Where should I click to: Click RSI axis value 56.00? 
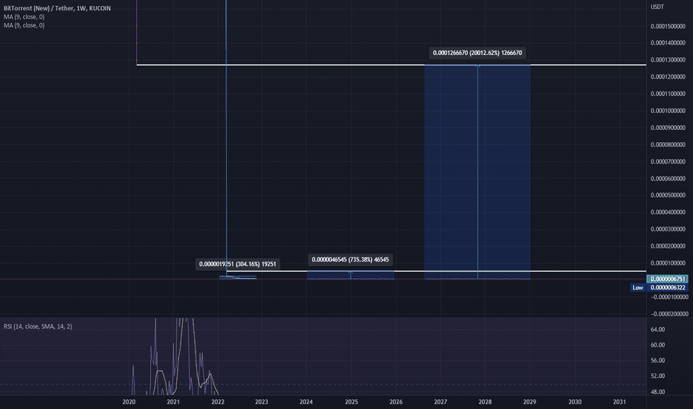tap(657, 361)
